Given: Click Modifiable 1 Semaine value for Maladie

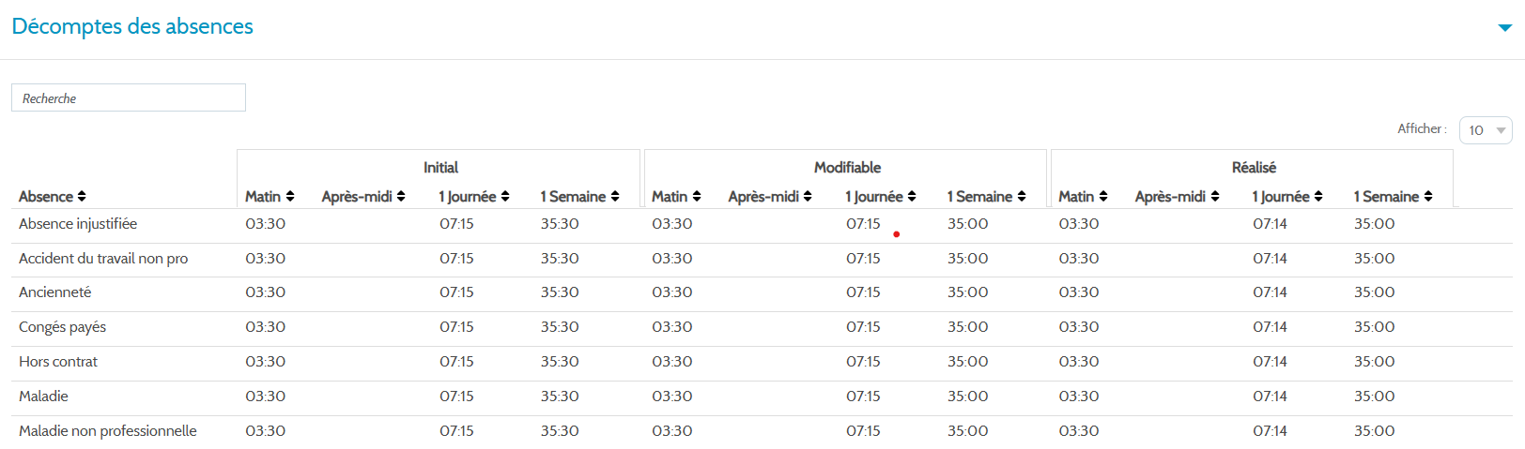Looking at the screenshot, I should click(x=967, y=397).
